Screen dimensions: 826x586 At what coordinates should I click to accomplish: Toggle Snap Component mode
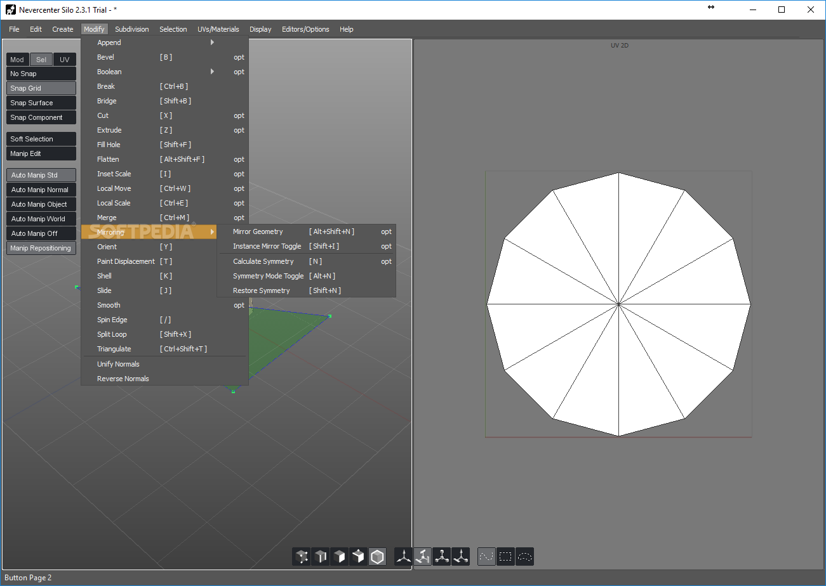41,117
